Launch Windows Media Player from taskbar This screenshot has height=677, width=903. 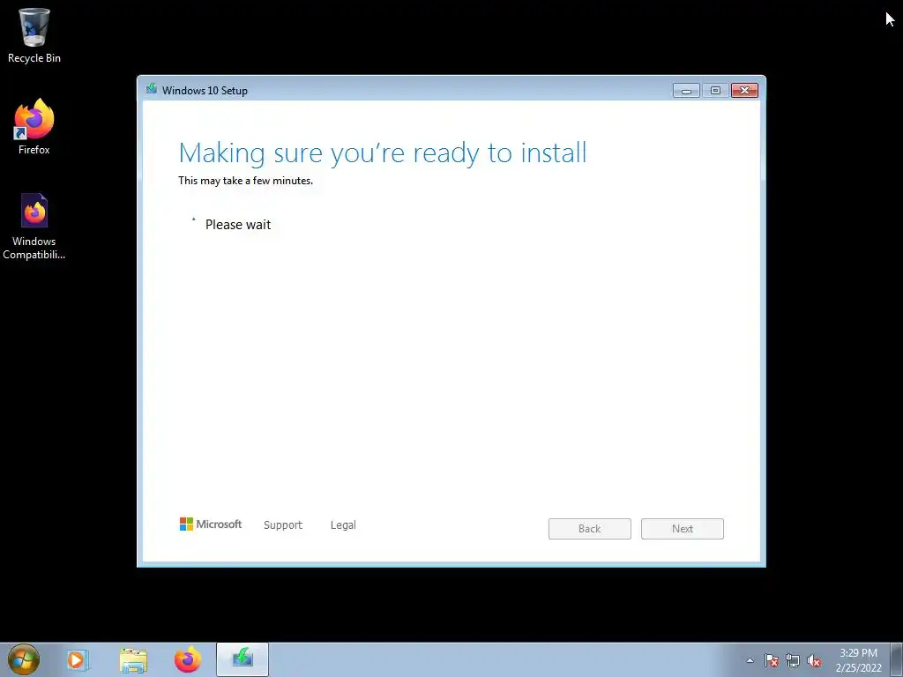point(78,659)
